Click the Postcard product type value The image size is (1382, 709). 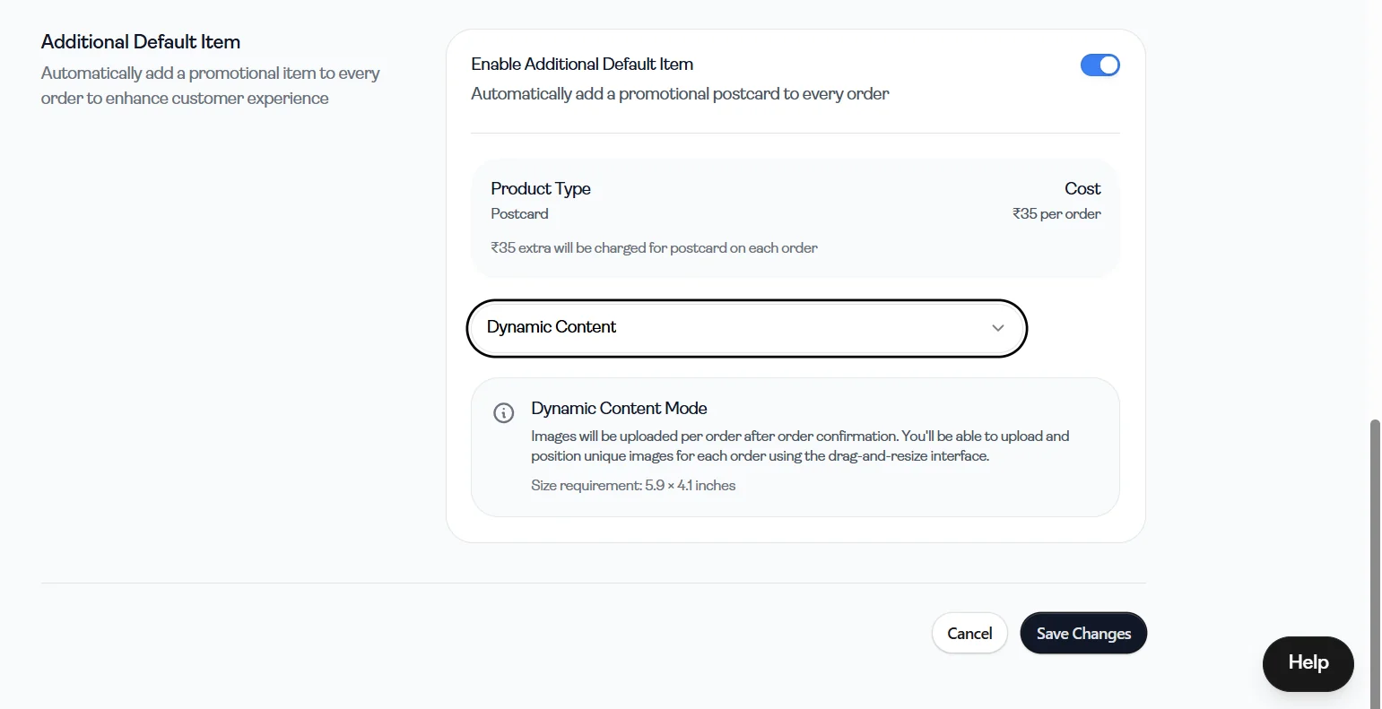[x=519, y=214]
